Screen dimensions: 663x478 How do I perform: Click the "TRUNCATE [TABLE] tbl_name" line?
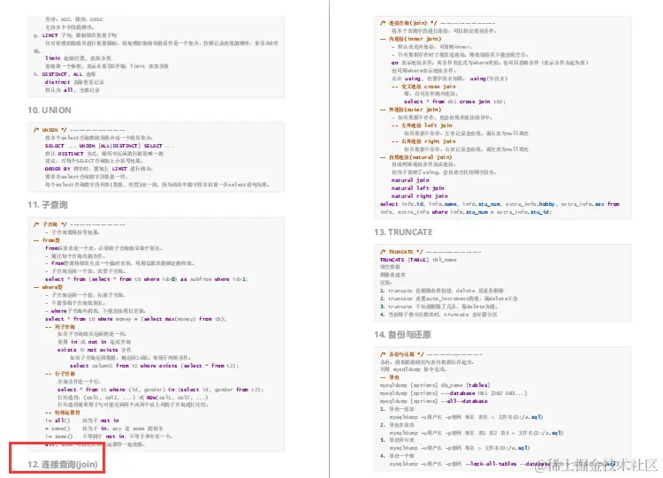418,260
